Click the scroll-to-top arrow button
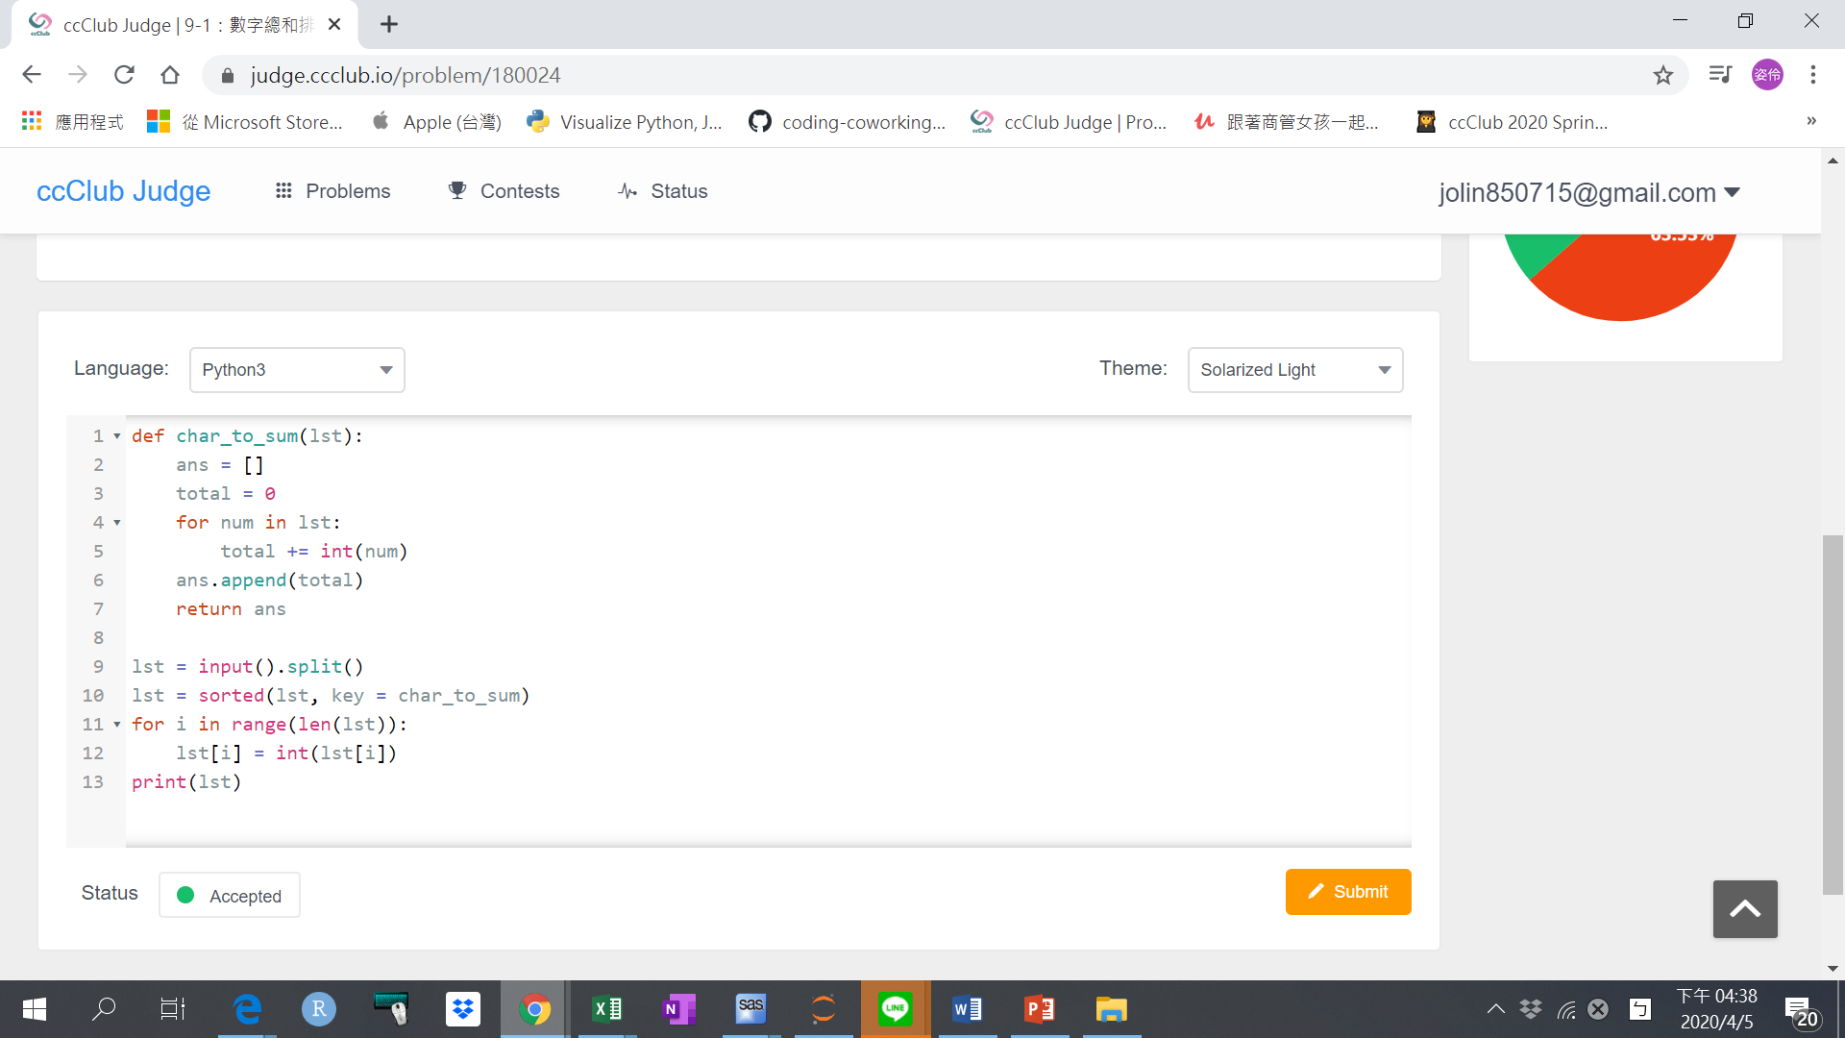The height and width of the screenshot is (1038, 1845). tap(1745, 908)
